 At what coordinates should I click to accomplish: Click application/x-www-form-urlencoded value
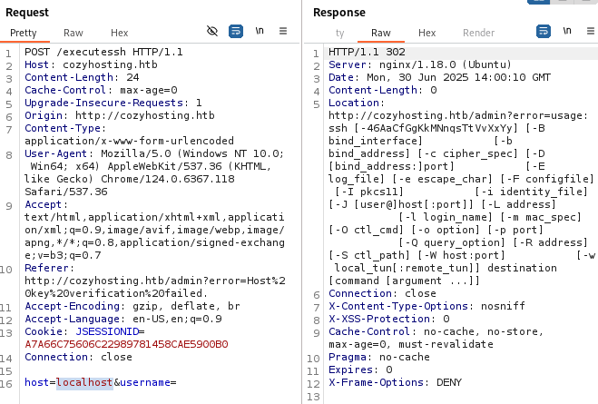pos(129,141)
